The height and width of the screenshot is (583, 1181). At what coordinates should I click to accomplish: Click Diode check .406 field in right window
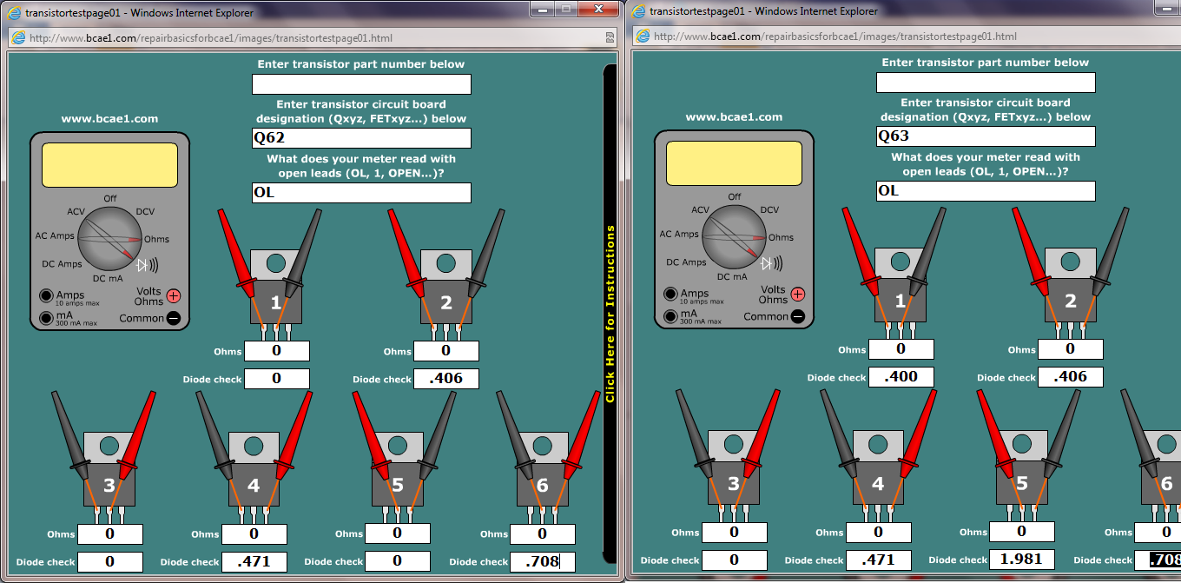coord(1071,377)
